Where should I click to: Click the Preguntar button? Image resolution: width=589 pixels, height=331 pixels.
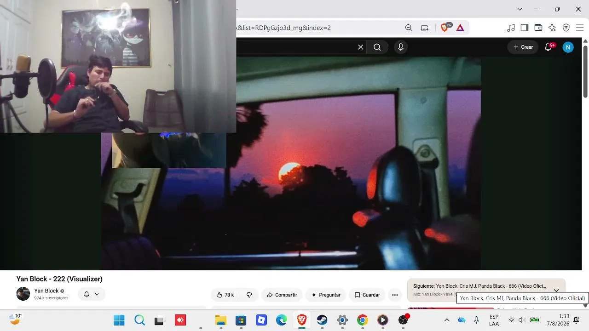[x=326, y=295]
